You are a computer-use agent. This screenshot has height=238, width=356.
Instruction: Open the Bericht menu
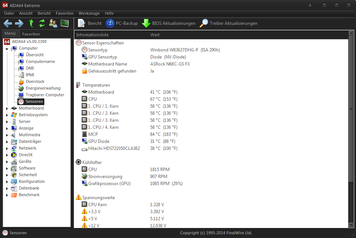44,13
